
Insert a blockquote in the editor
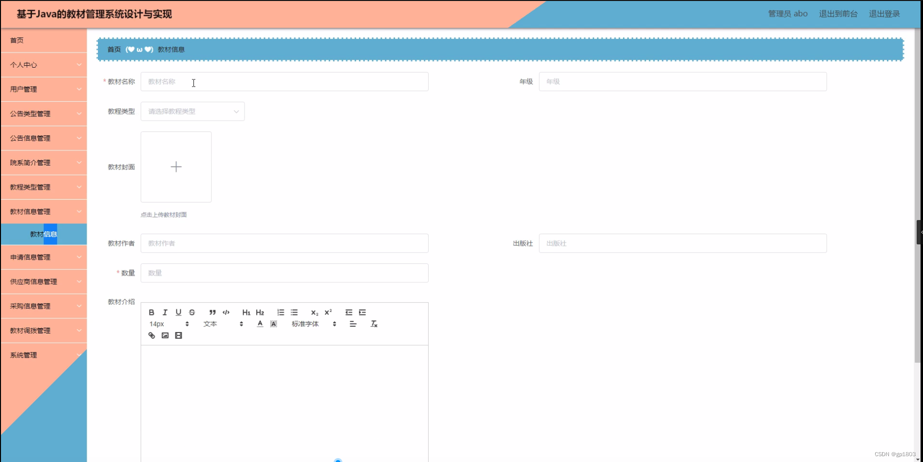[x=212, y=313]
